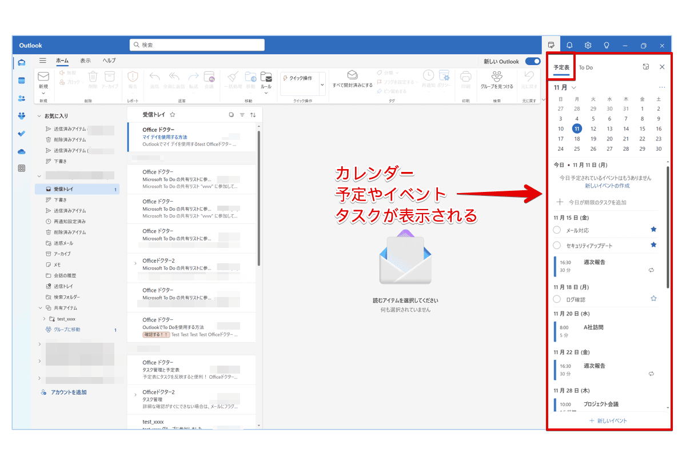Click グループに移動 in folder list

(62, 330)
